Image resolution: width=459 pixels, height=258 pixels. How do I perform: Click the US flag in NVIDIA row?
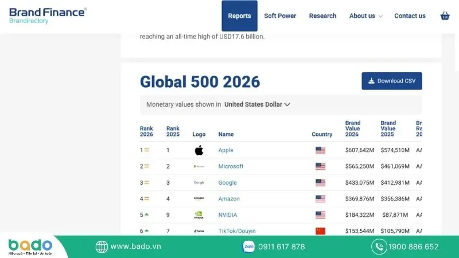click(x=320, y=215)
